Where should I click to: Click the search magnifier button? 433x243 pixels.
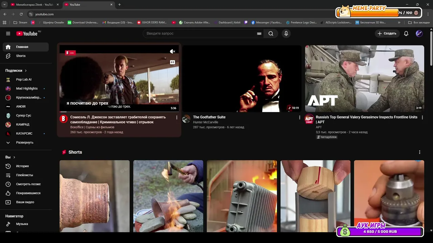pos(271,33)
